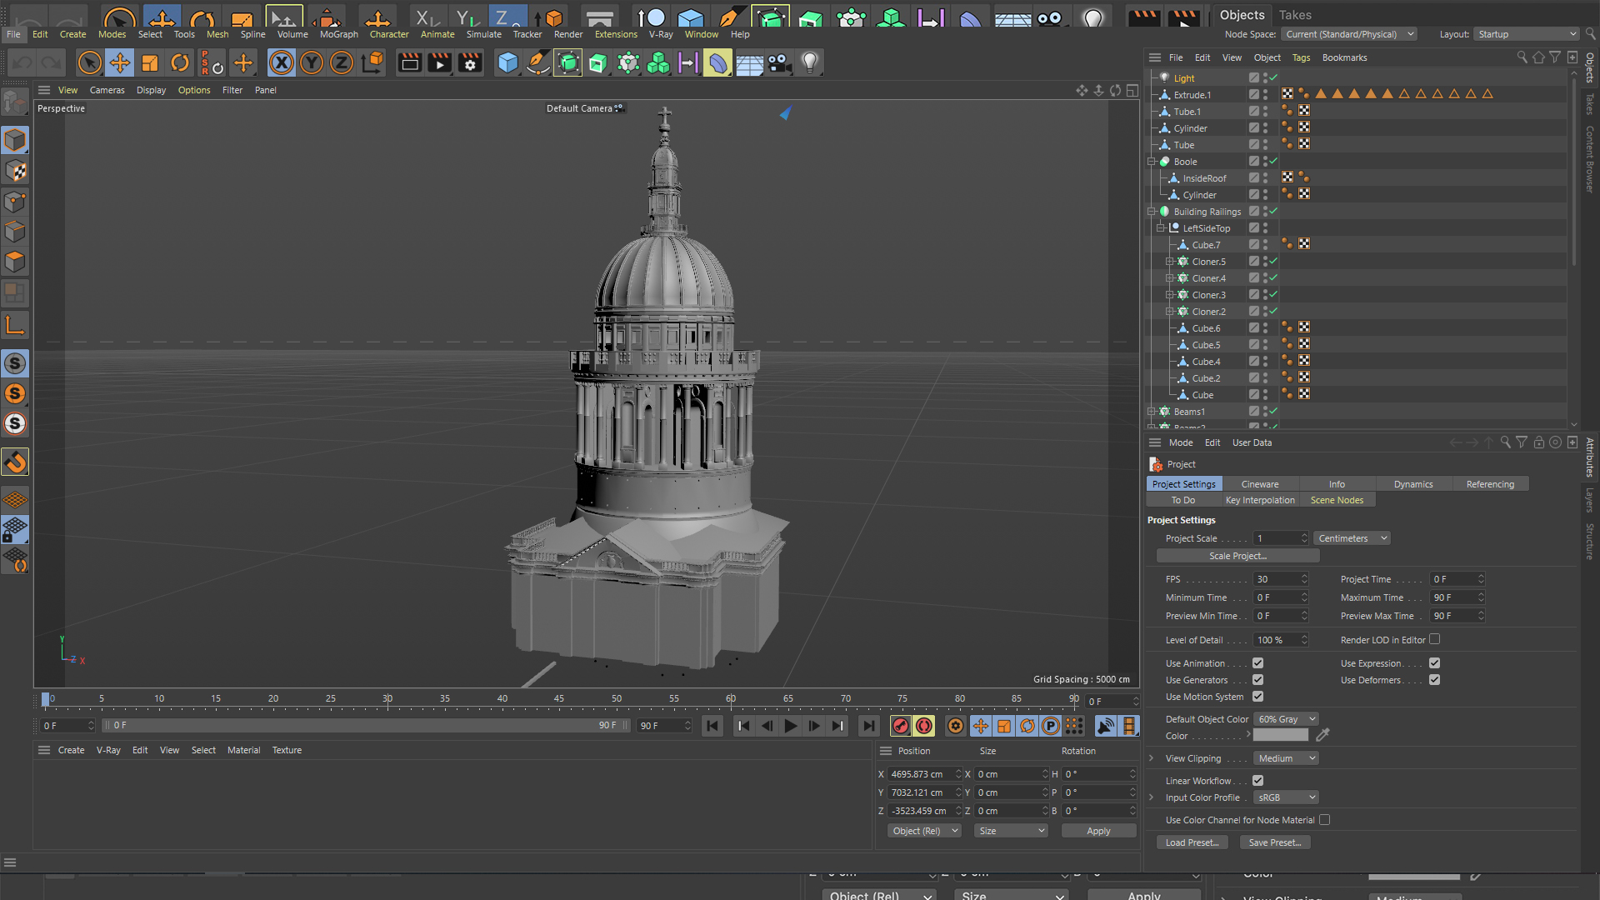
Task: Select the Rotate tool in toolbar
Action: 180,62
